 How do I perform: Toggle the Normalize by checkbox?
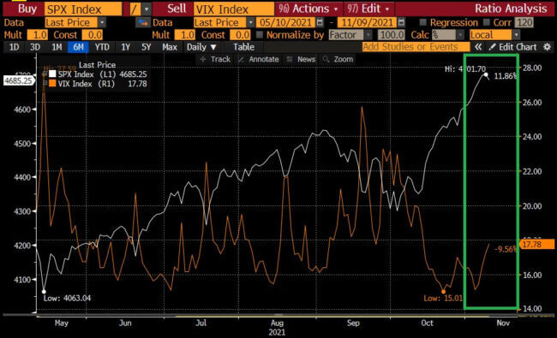coord(260,35)
